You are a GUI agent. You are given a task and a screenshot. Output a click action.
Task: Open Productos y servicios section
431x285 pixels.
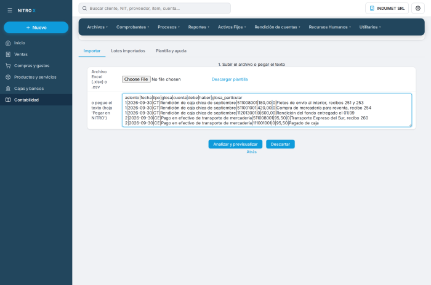click(36, 77)
